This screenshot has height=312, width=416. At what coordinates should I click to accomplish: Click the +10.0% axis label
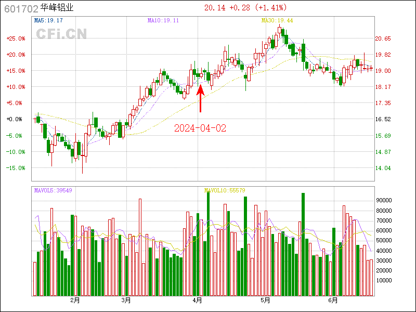(x=16, y=87)
